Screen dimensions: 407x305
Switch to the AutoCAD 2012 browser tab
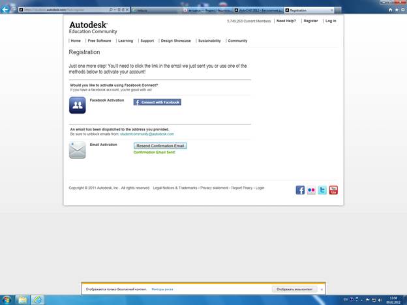(258, 10)
